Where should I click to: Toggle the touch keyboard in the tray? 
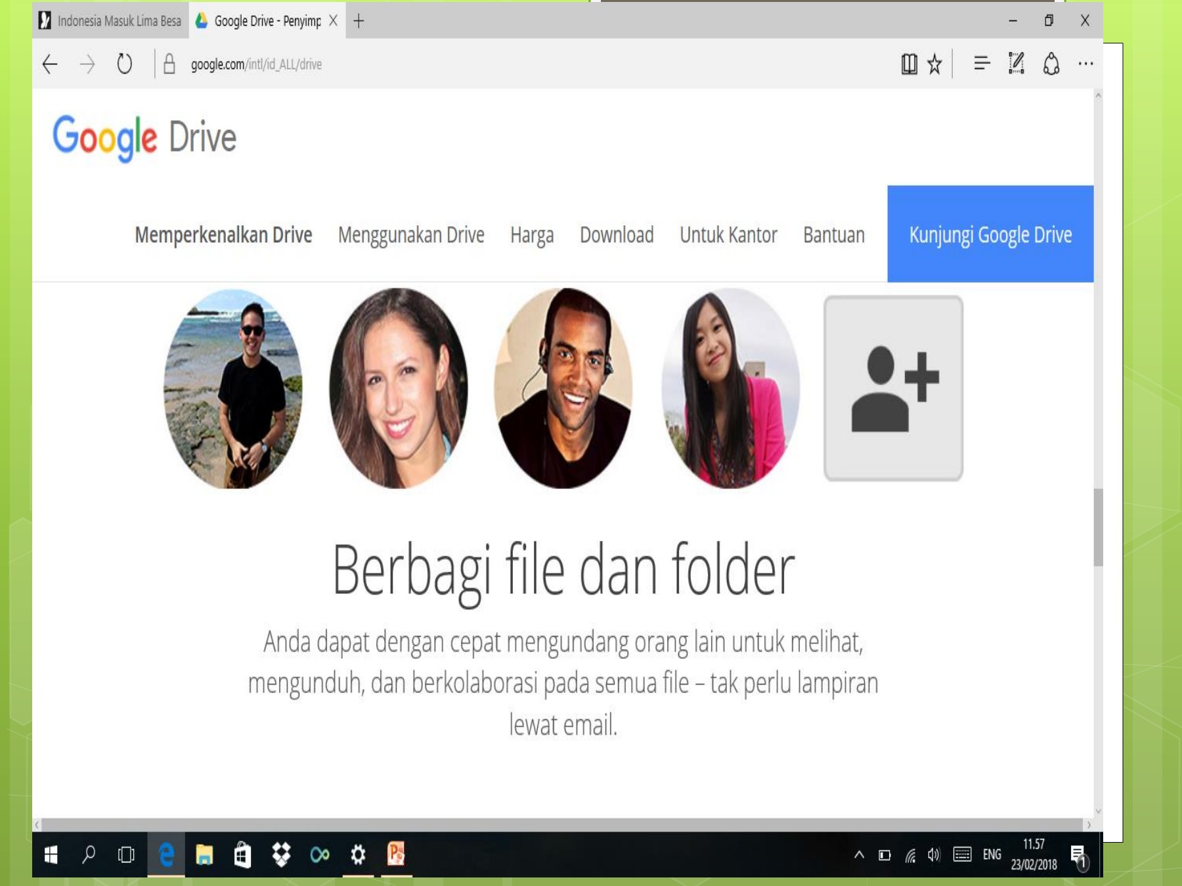962,854
